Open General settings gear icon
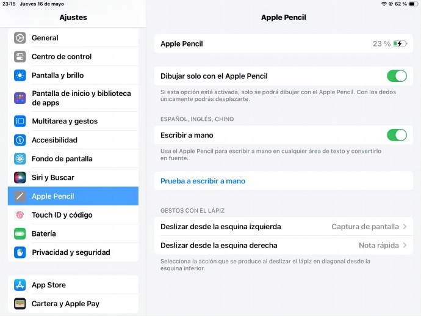Screen dimensions: 421x316 pos(20,38)
